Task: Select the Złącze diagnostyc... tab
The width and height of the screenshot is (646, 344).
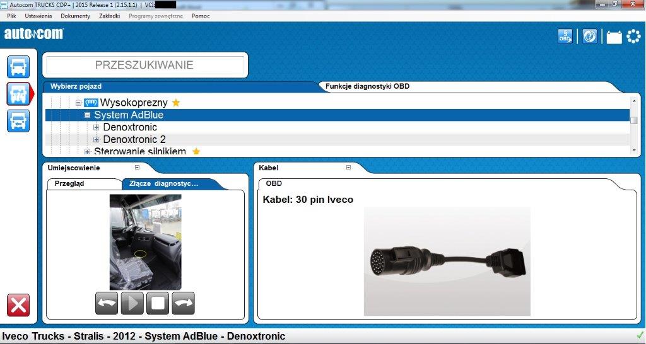Action: (x=164, y=183)
